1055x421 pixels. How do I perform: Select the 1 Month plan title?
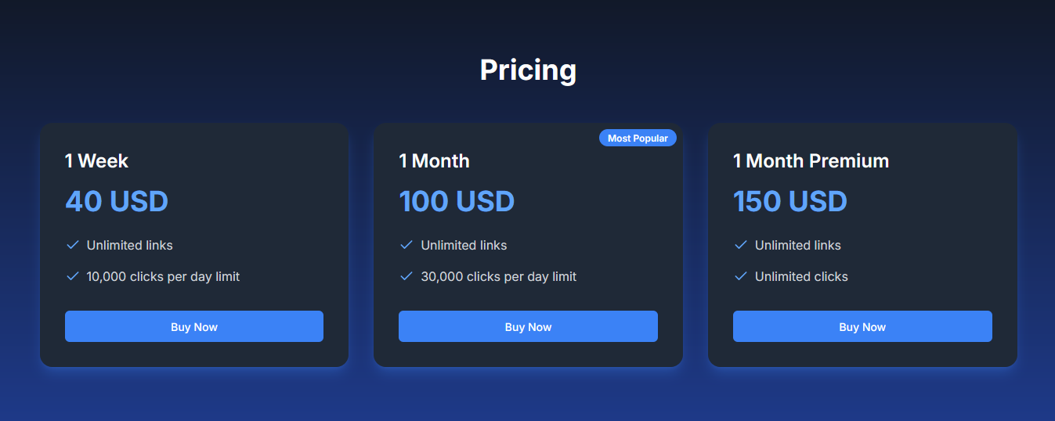pos(434,161)
